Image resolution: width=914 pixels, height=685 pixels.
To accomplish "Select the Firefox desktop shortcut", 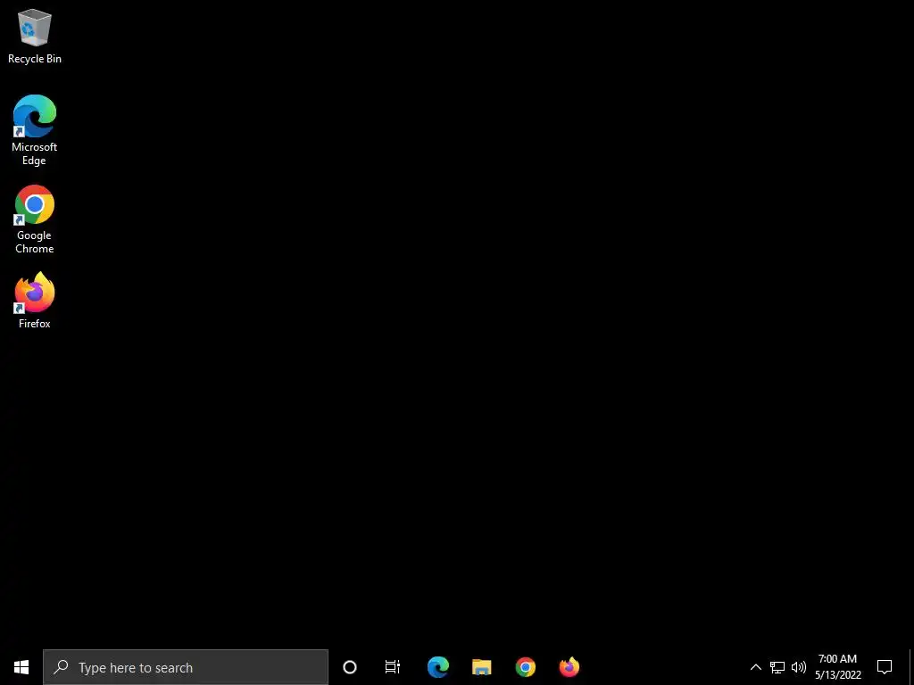I will [x=35, y=301].
